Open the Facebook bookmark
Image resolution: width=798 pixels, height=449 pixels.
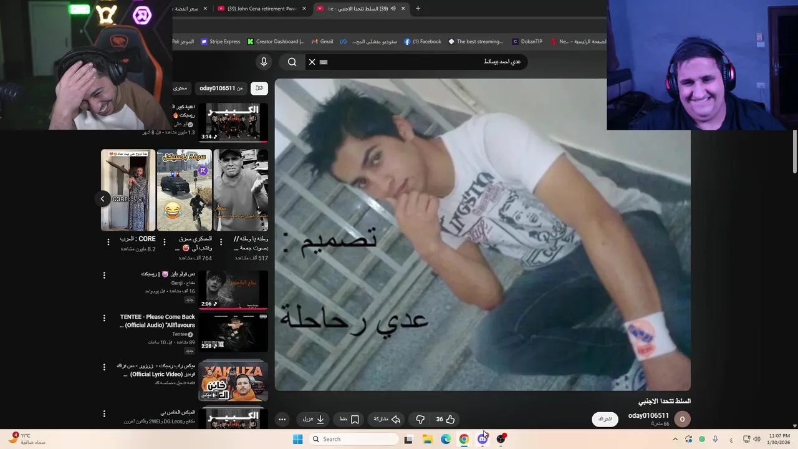pyautogui.click(x=423, y=41)
